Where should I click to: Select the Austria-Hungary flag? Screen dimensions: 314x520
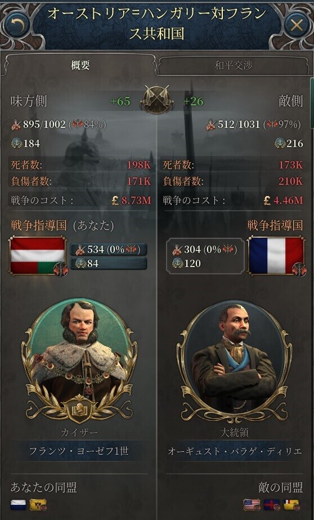38,256
